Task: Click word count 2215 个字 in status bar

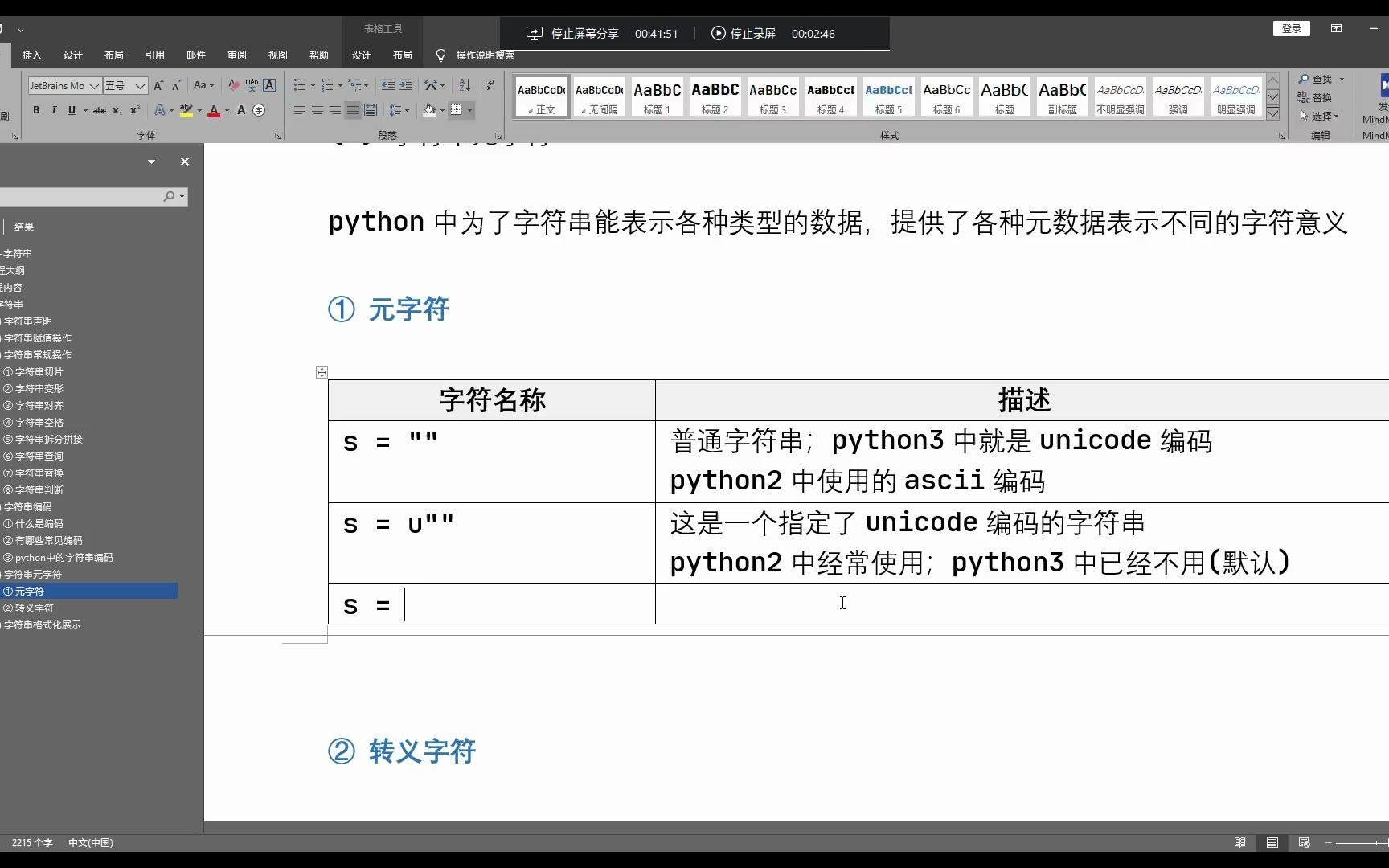Action: tap(32, 842)
